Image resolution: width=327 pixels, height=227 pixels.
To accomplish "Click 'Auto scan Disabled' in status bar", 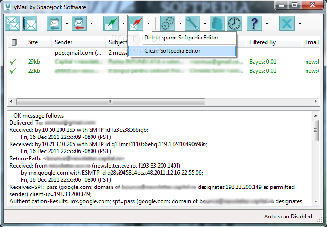I will pos(288,217).
